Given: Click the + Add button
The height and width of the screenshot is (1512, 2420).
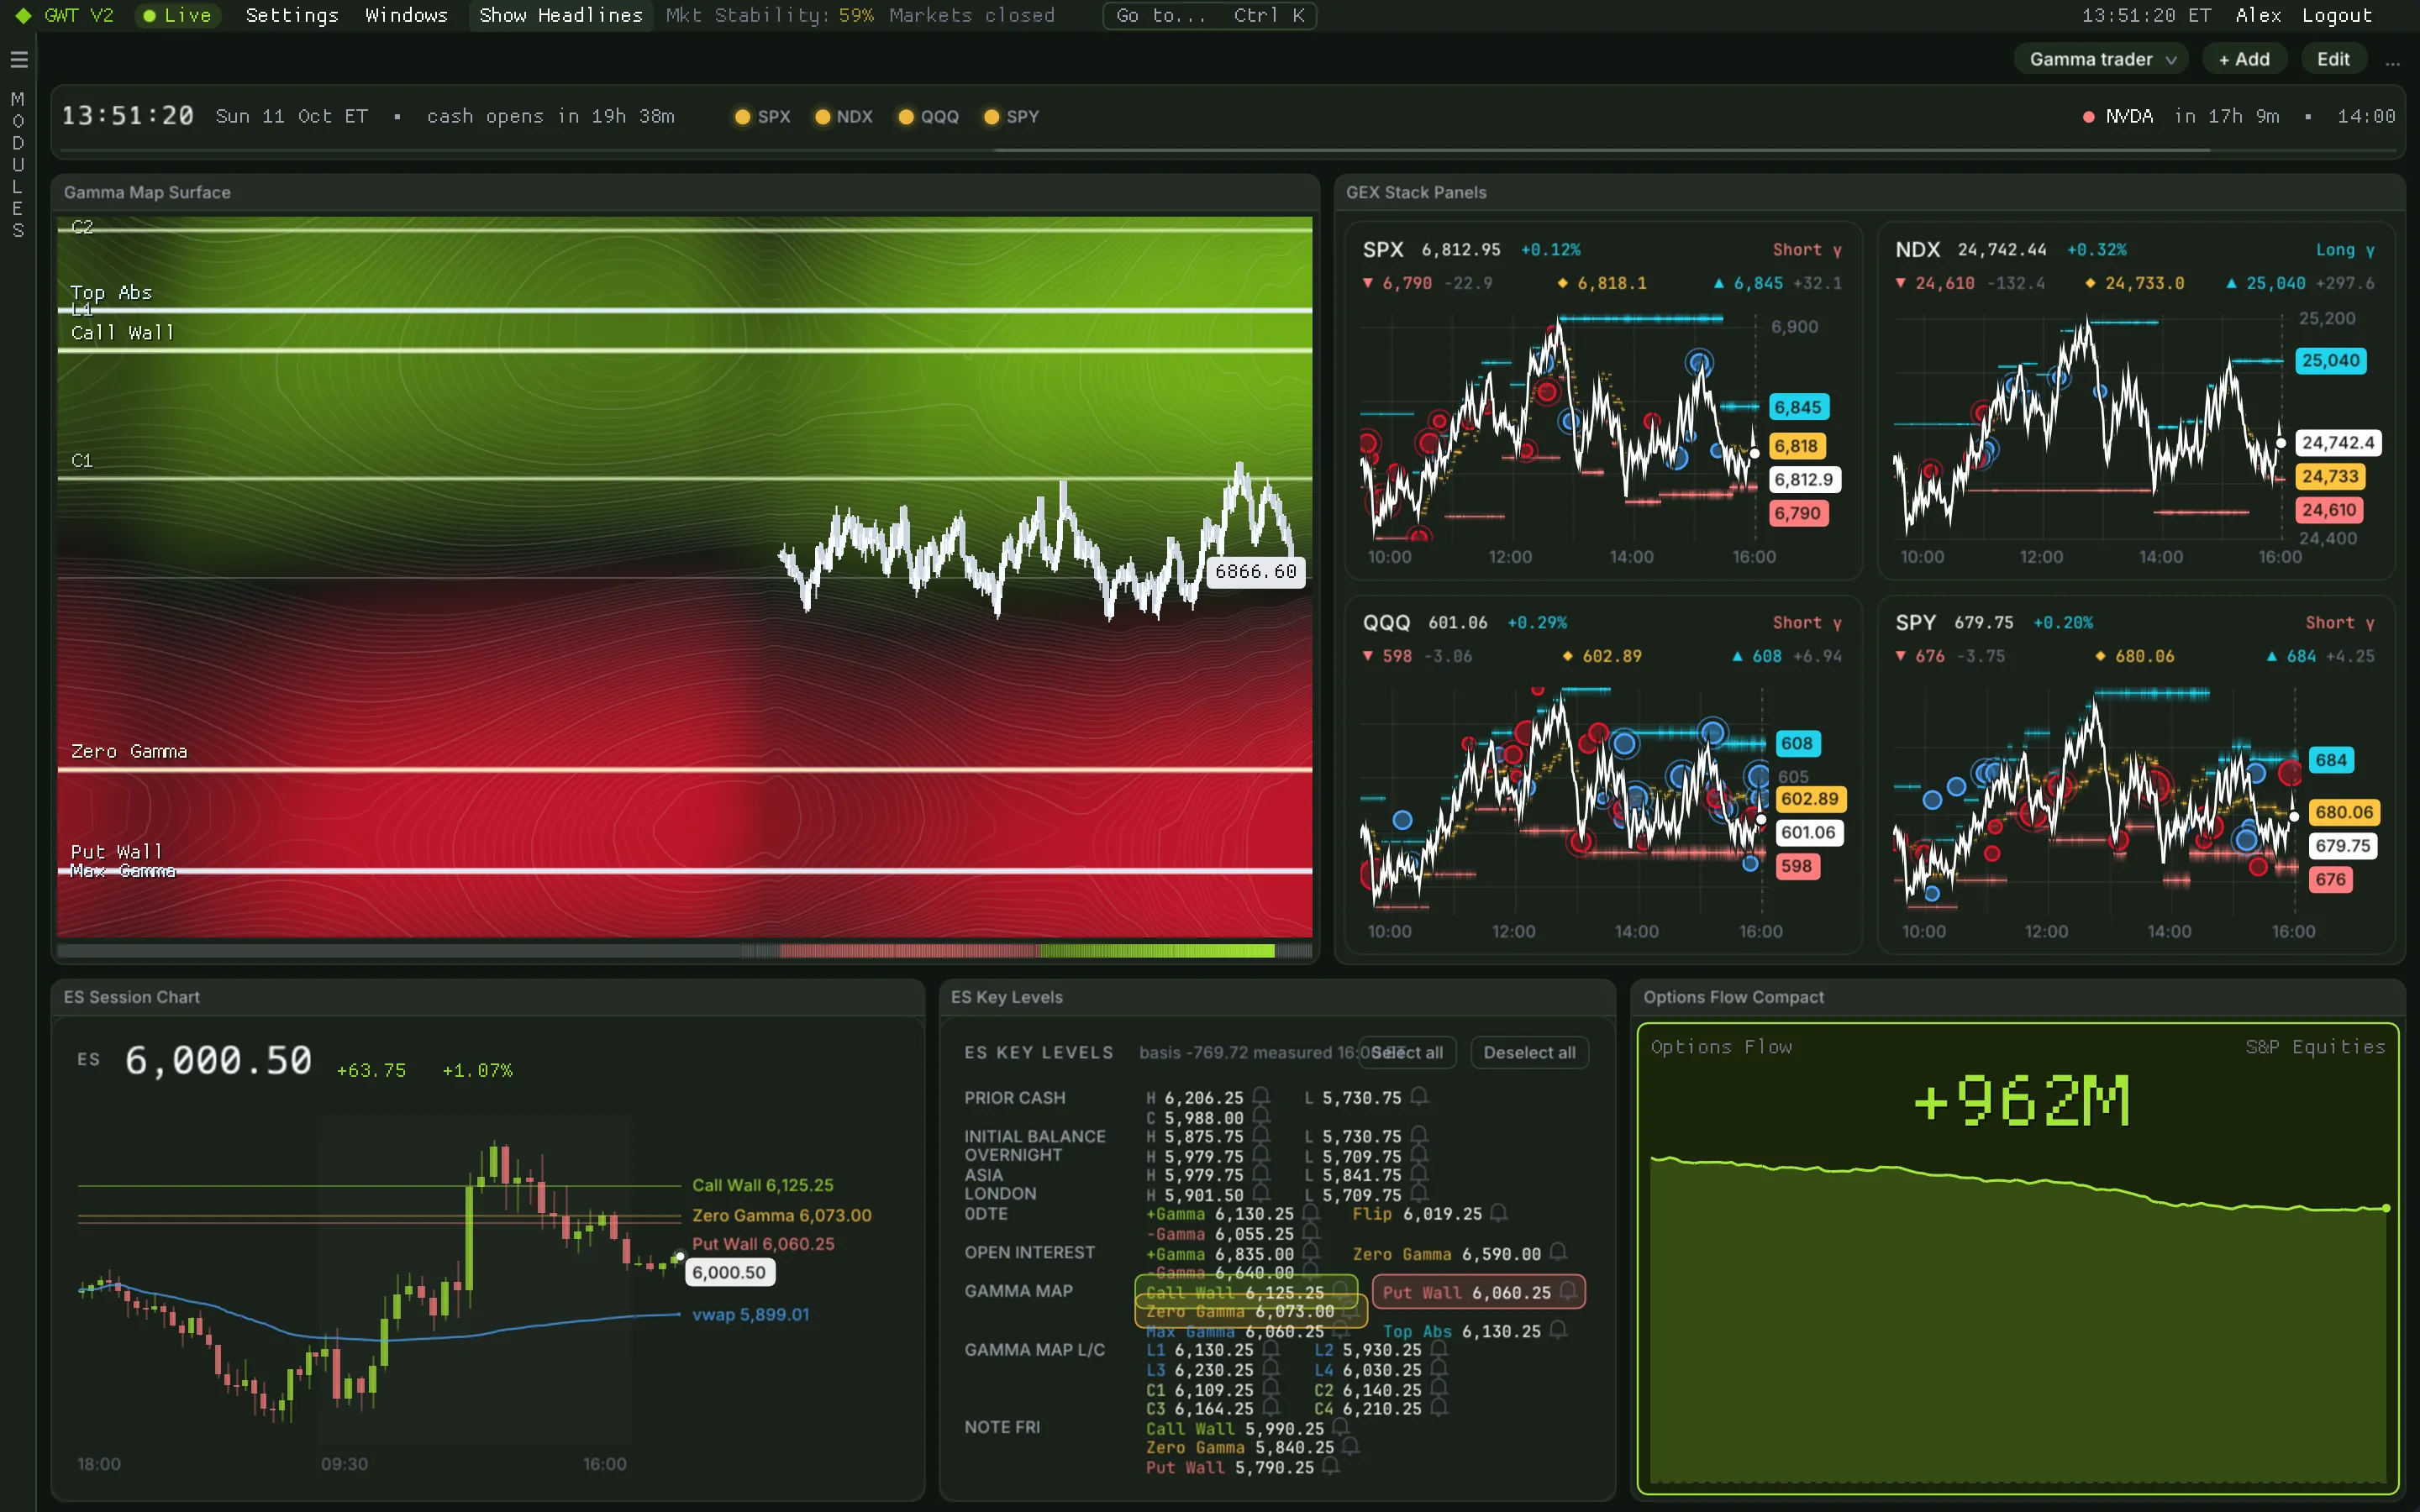Looking at the screenshot, I should [2244, 59].
